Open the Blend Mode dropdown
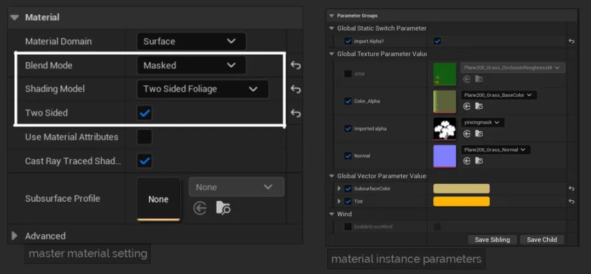The height and width of the screenshot is (274, 591). tap(191, 65)
